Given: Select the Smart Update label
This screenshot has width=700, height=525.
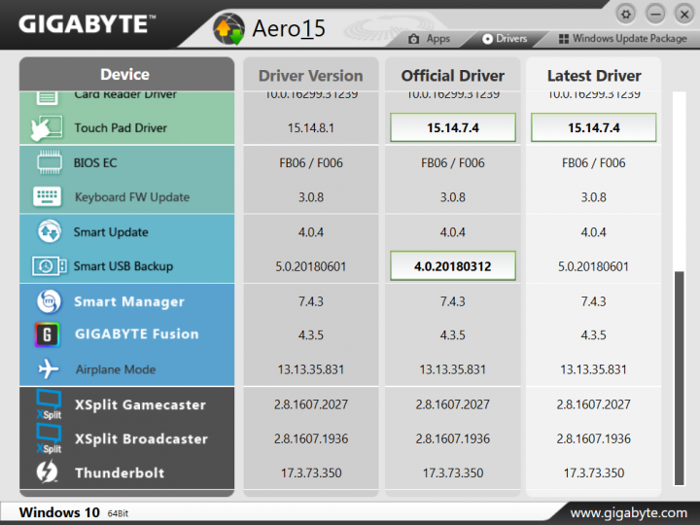Looking at the screenshot, I should pos(111,232).
